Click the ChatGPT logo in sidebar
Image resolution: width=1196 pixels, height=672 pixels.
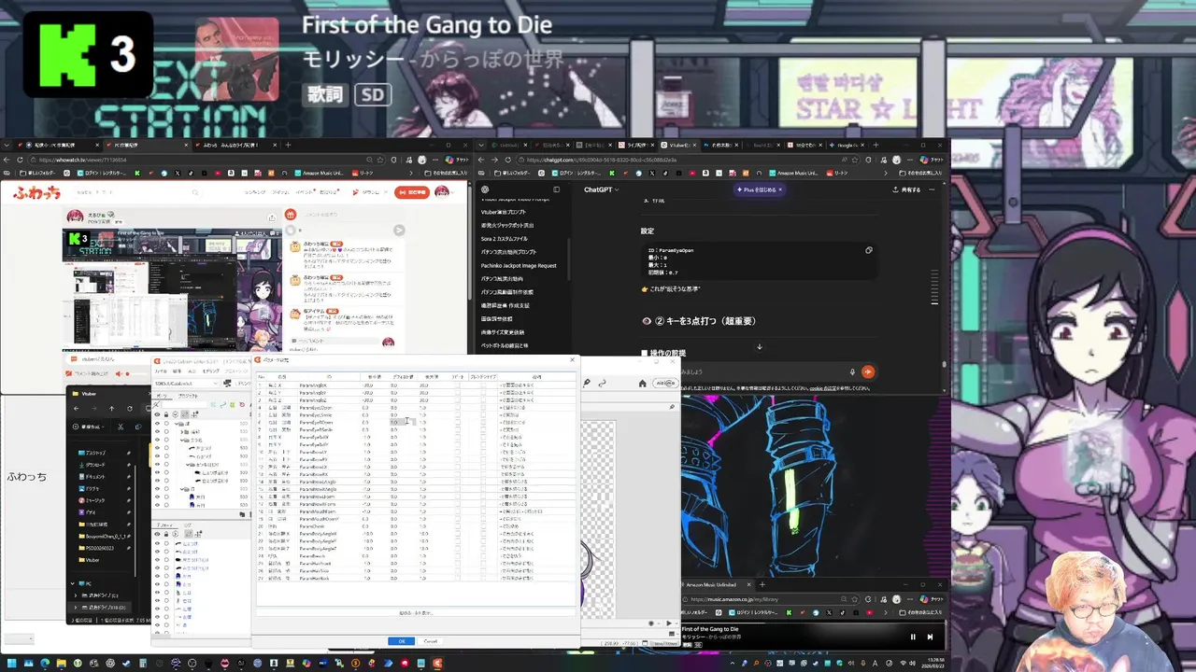point(485,189)
